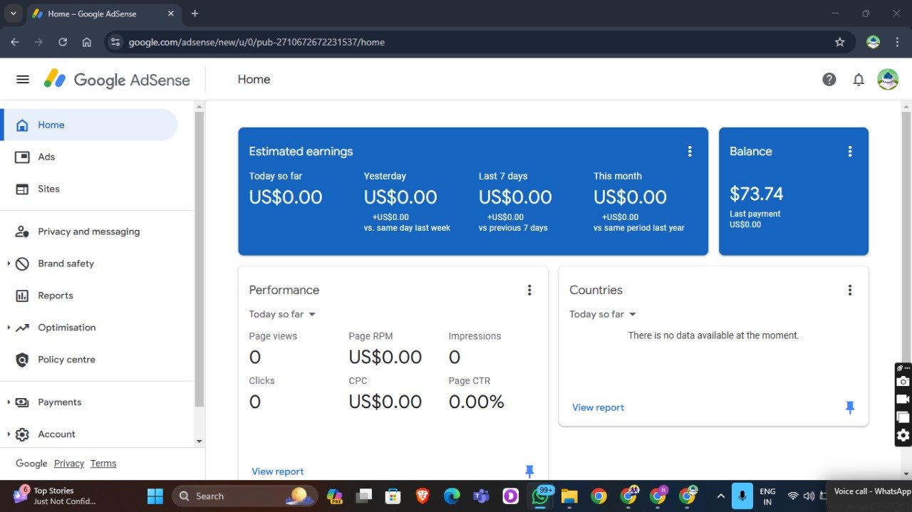Expand the Optimisation section arrow
The width and height of the screenshot is (912, 512).
pyautogui.click(x=9, y=328)
